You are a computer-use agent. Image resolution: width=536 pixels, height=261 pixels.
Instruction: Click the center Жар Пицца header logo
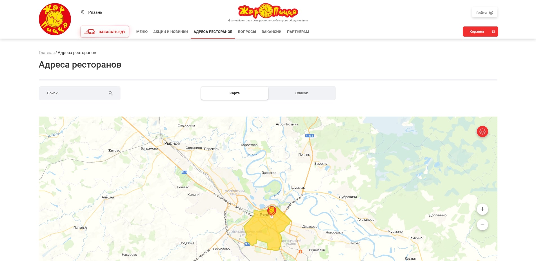point(268,11)
